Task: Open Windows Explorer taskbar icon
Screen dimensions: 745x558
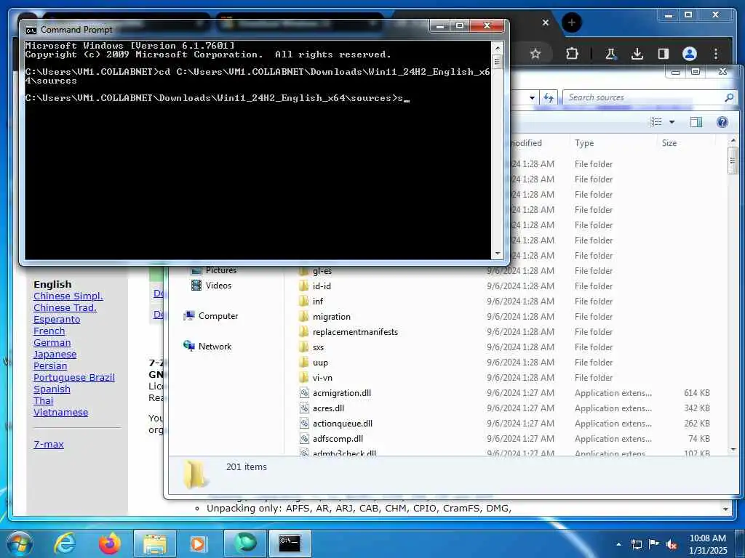Action: (155, 544)
